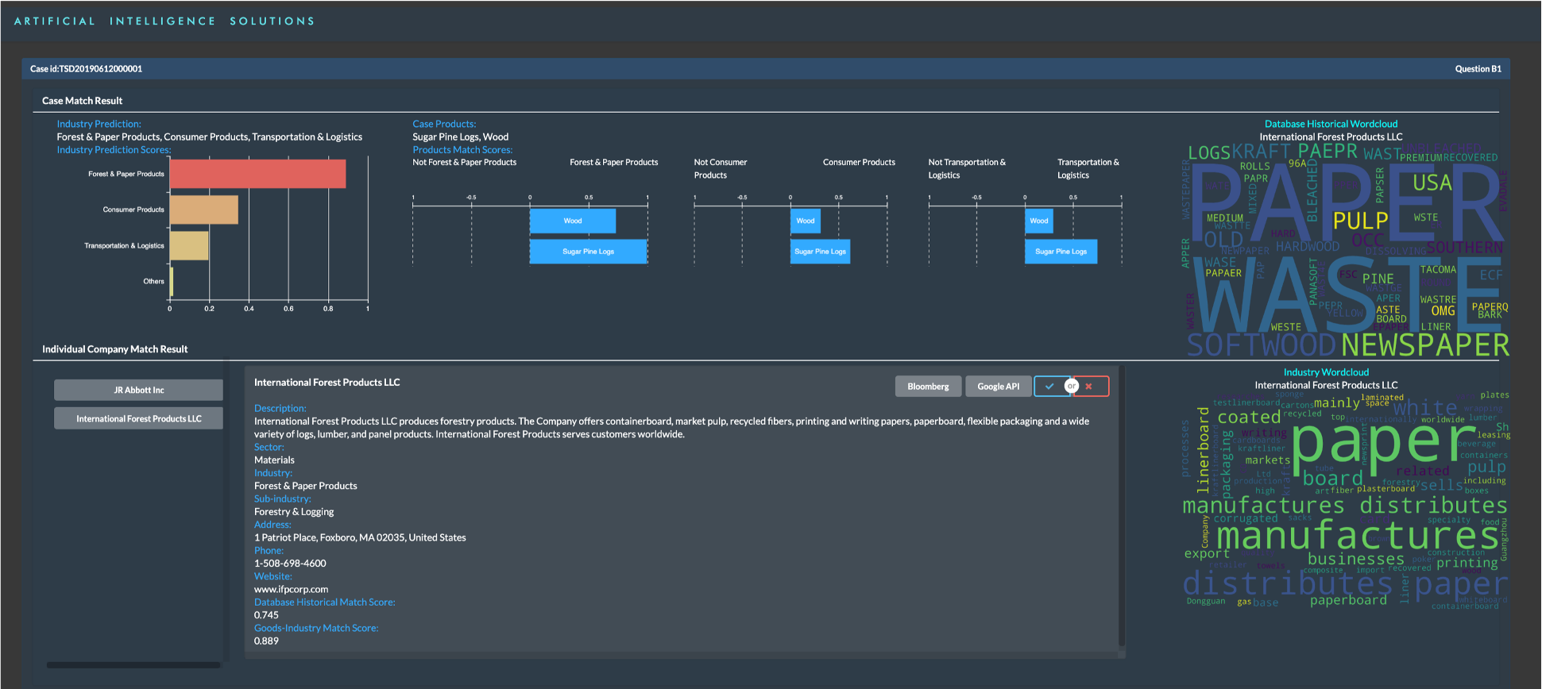Click Sugar Pine Logs bar in Consumer chart
Image resolution: width=1542 pixels, height=689 pixels.
tap(820, 252)
